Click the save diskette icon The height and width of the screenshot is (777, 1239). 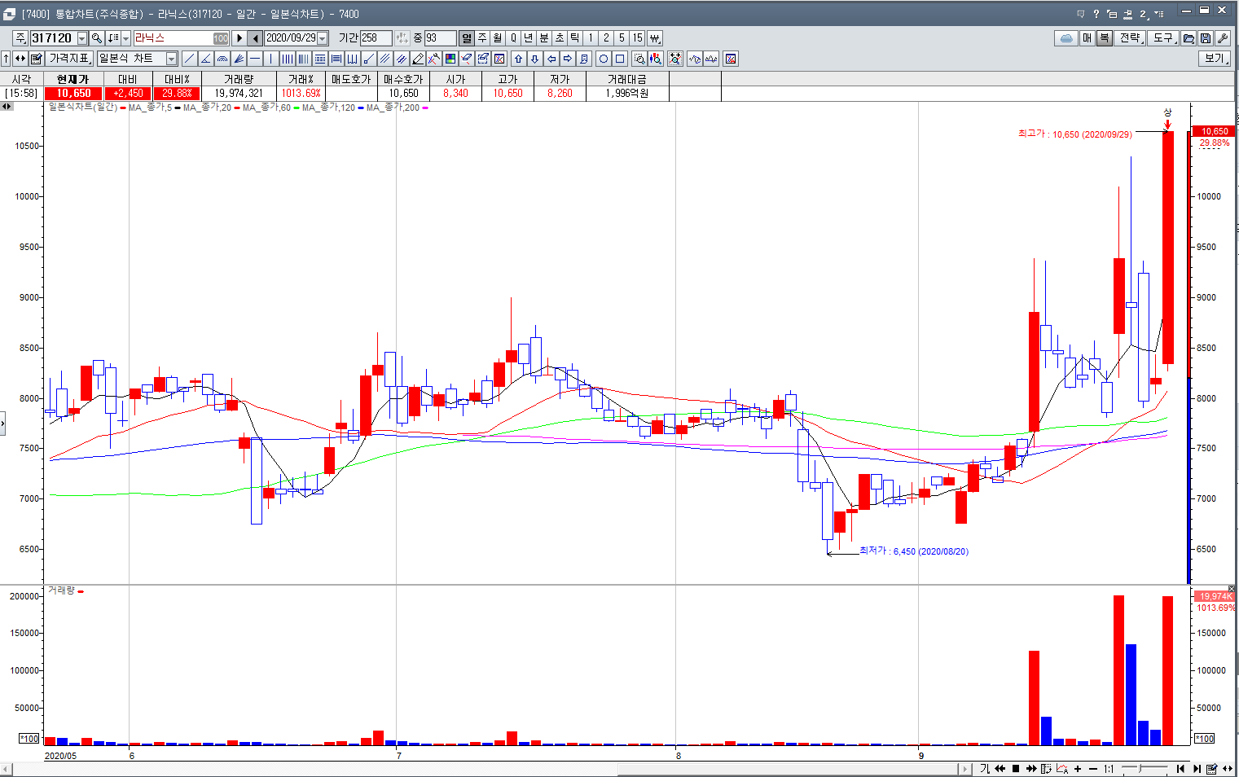click(1205, 38)
